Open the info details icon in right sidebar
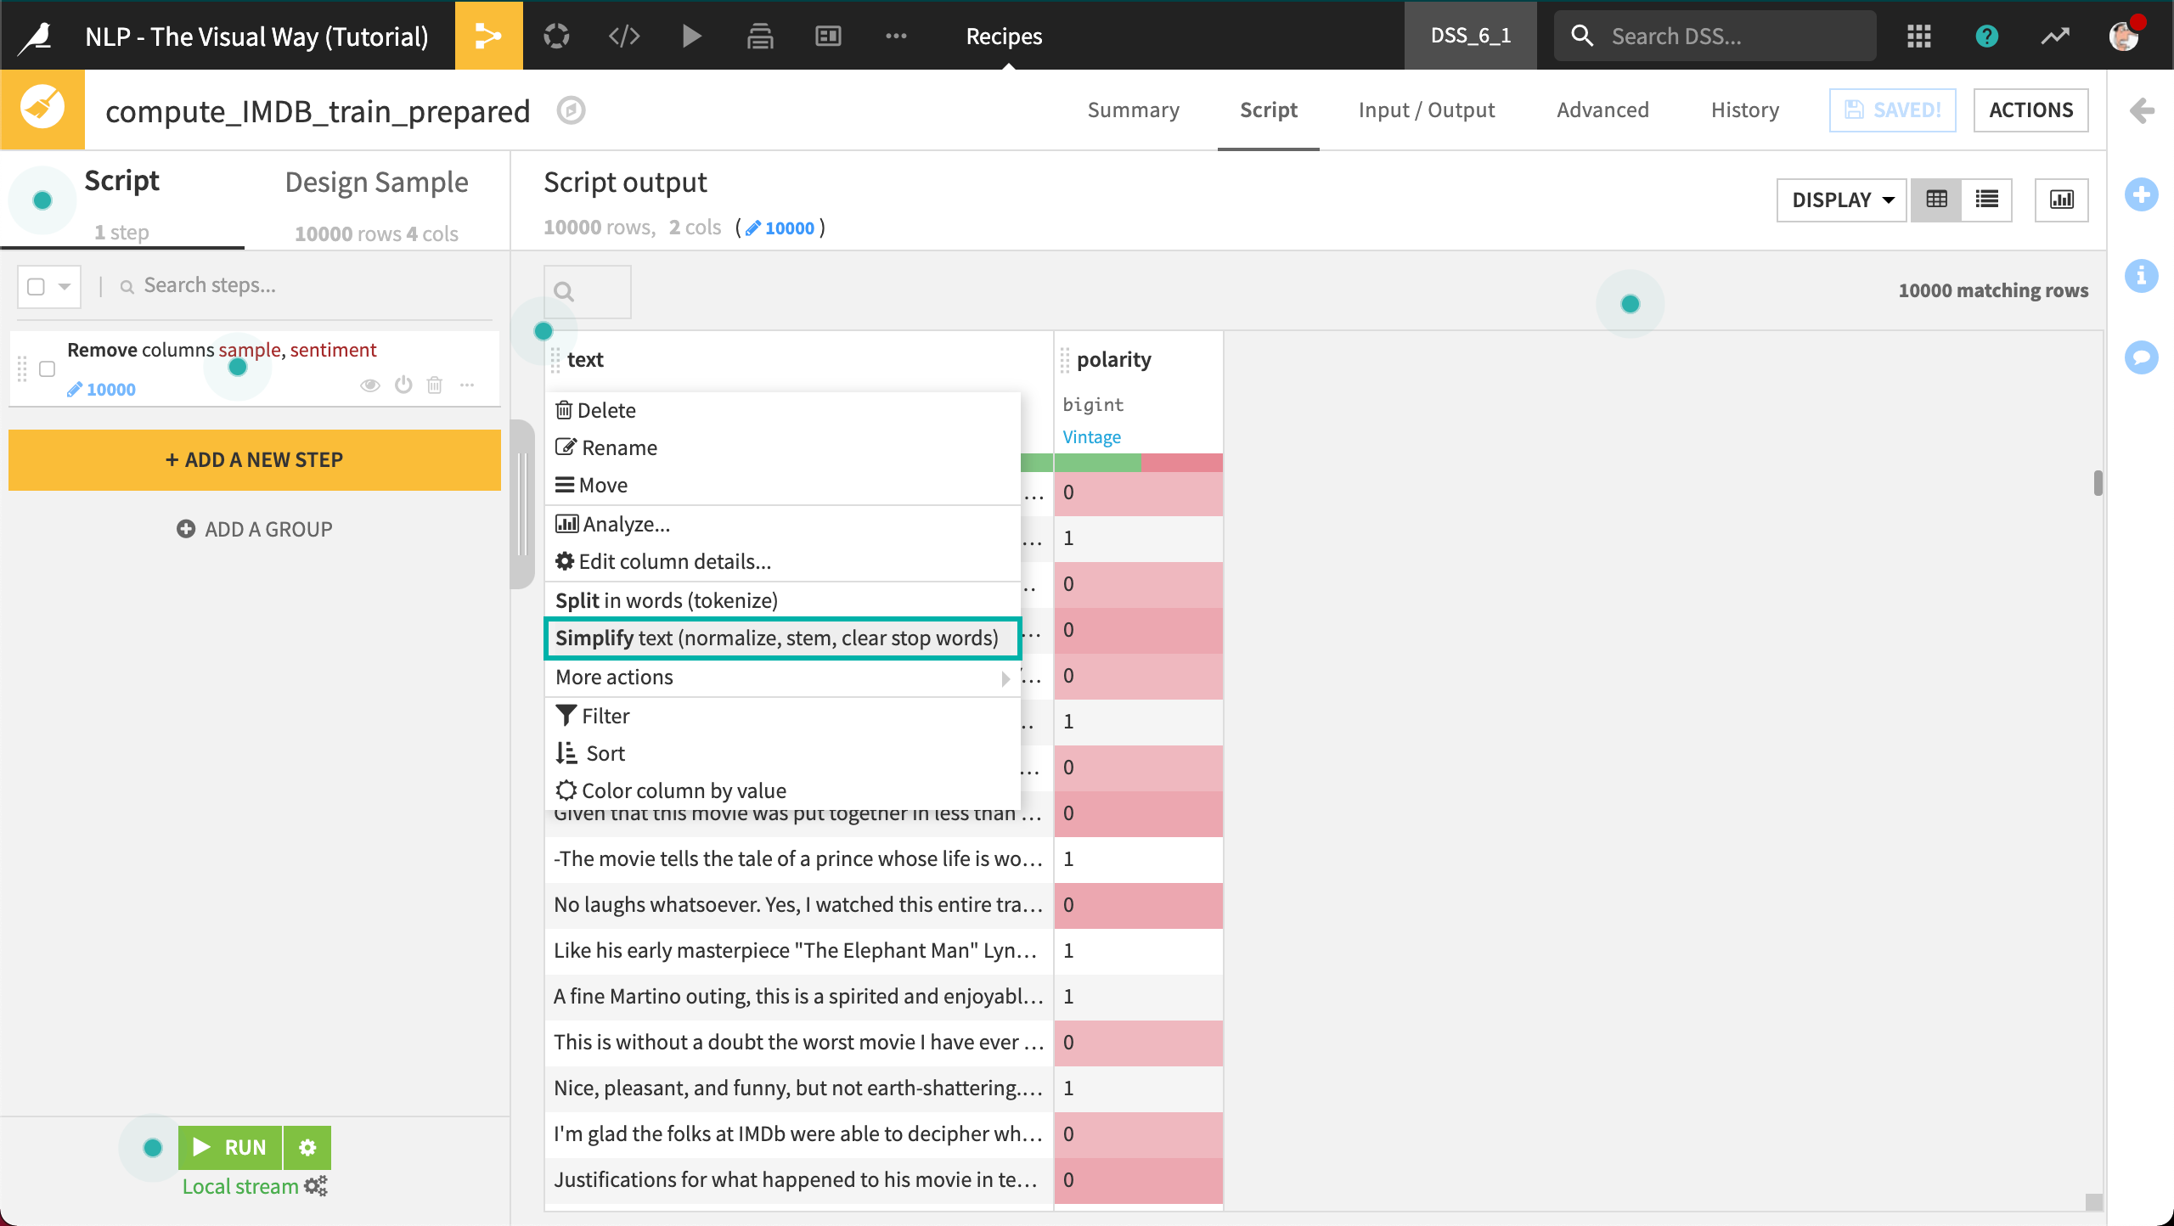The height and width of the screenshot is (1226, 2174). point(2141,276)
